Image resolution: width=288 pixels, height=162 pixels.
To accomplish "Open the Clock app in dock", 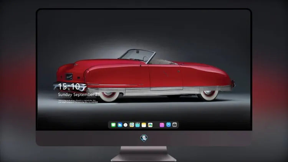I will coord(126,125).
